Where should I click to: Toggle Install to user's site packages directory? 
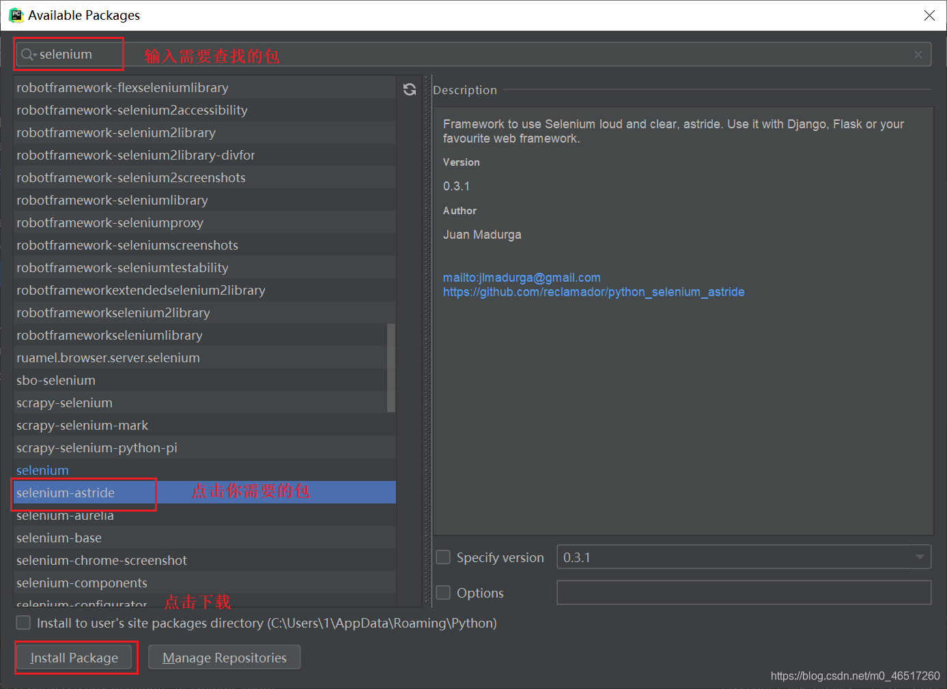(x=23, y=623)
